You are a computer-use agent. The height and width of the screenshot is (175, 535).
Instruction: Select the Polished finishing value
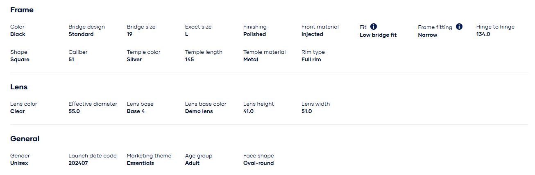[x=254, y=34]
